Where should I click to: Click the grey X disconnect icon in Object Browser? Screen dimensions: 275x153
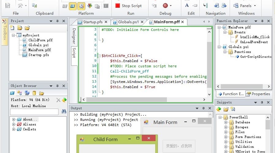pos(58,100)
